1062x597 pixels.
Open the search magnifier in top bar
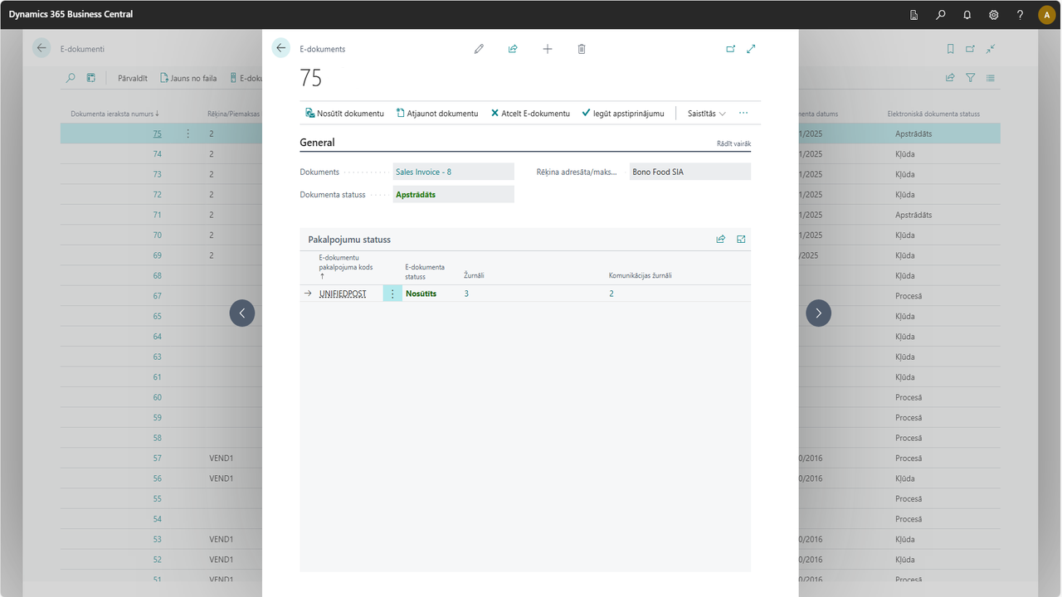(940, 15)
